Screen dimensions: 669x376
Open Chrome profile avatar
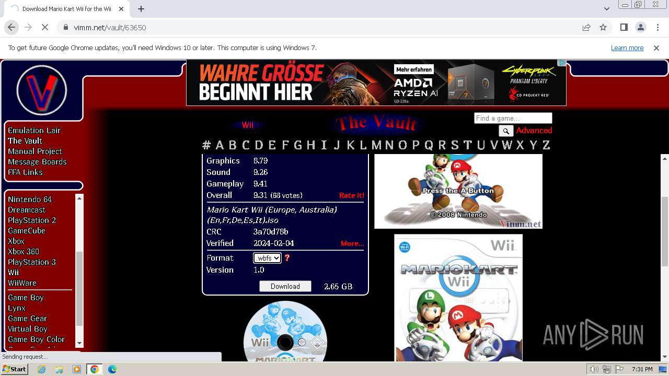[640, 27]
